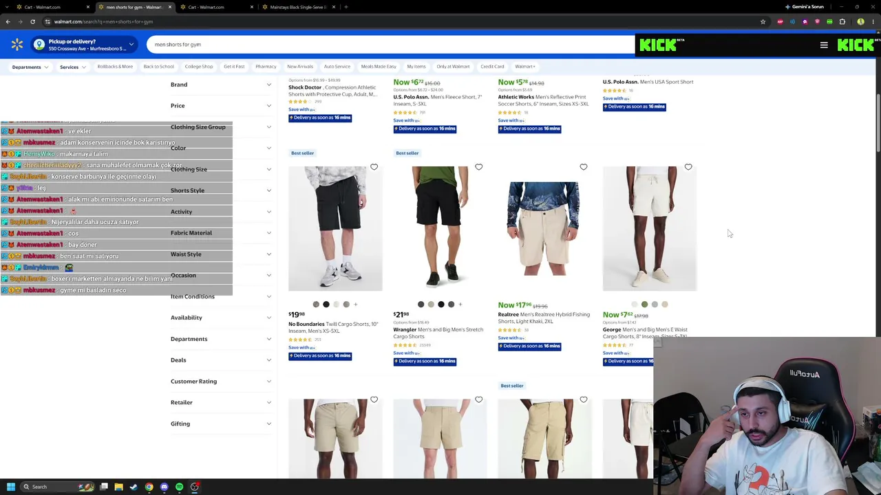Select black color swatch for No Boundaries shorts
The image size is (881, 495).
coord(326,305)
